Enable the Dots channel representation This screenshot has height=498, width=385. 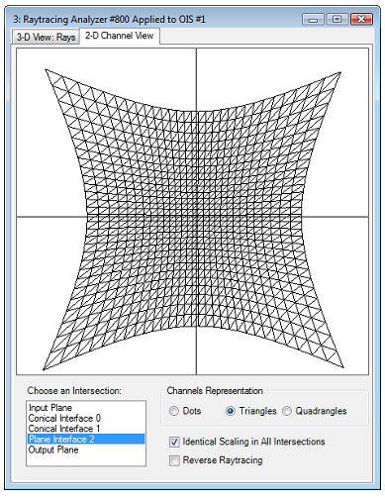174,411
